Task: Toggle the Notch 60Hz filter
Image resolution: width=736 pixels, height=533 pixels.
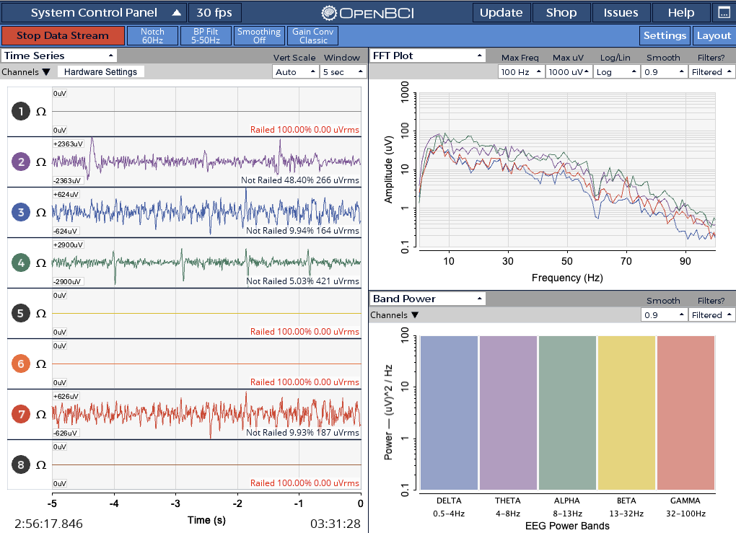Action: pos(153,35)
